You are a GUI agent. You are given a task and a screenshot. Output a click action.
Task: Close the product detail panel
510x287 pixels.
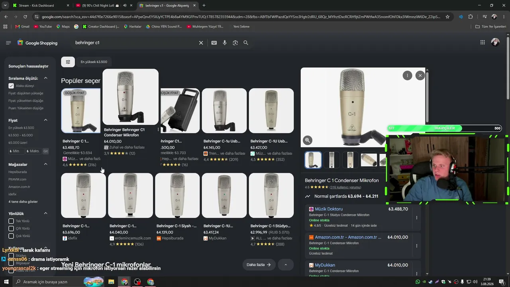click(x=420, y=75)
